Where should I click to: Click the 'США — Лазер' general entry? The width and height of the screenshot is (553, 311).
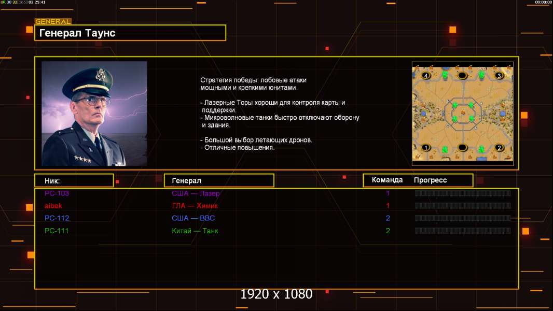[196, 193]
